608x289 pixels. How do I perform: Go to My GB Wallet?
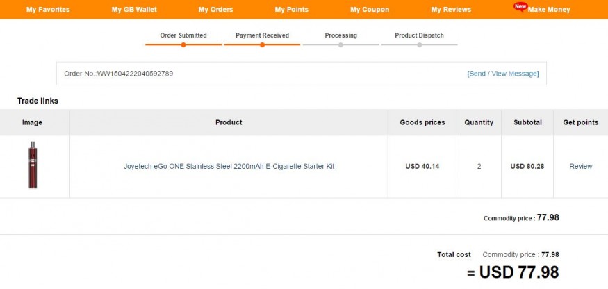(134, 10)
